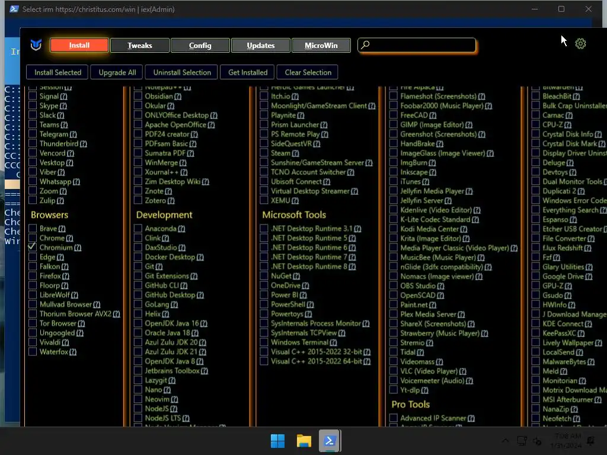
Task: Switch to the Tweaks tab
Action: coord(140,45)
